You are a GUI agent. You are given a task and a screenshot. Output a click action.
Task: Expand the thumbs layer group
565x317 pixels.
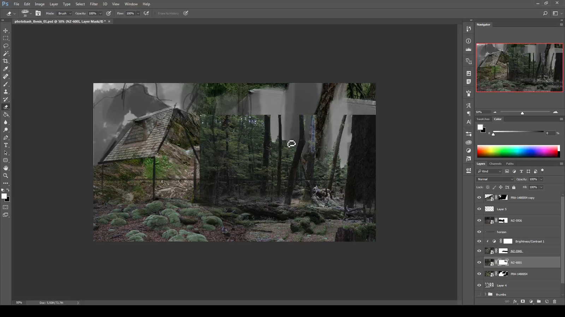486,294
